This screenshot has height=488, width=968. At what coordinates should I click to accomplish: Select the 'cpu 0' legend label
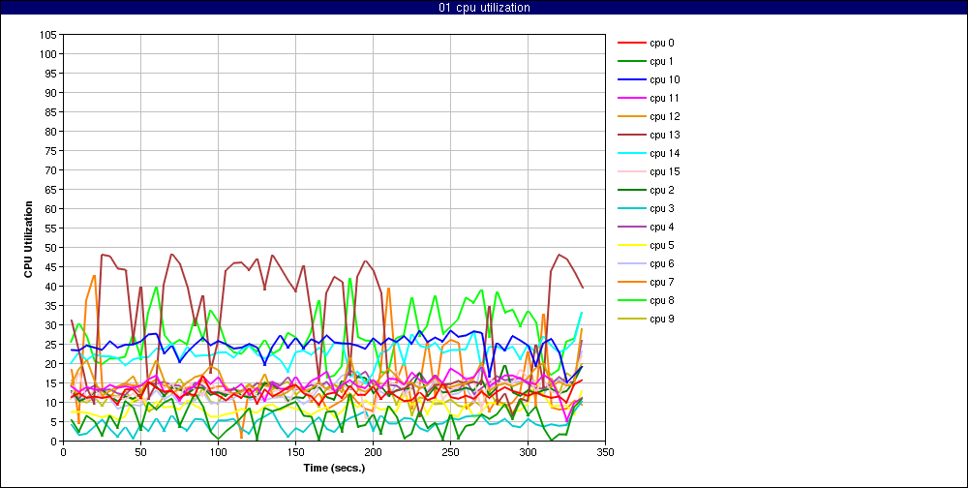(662, 44)
